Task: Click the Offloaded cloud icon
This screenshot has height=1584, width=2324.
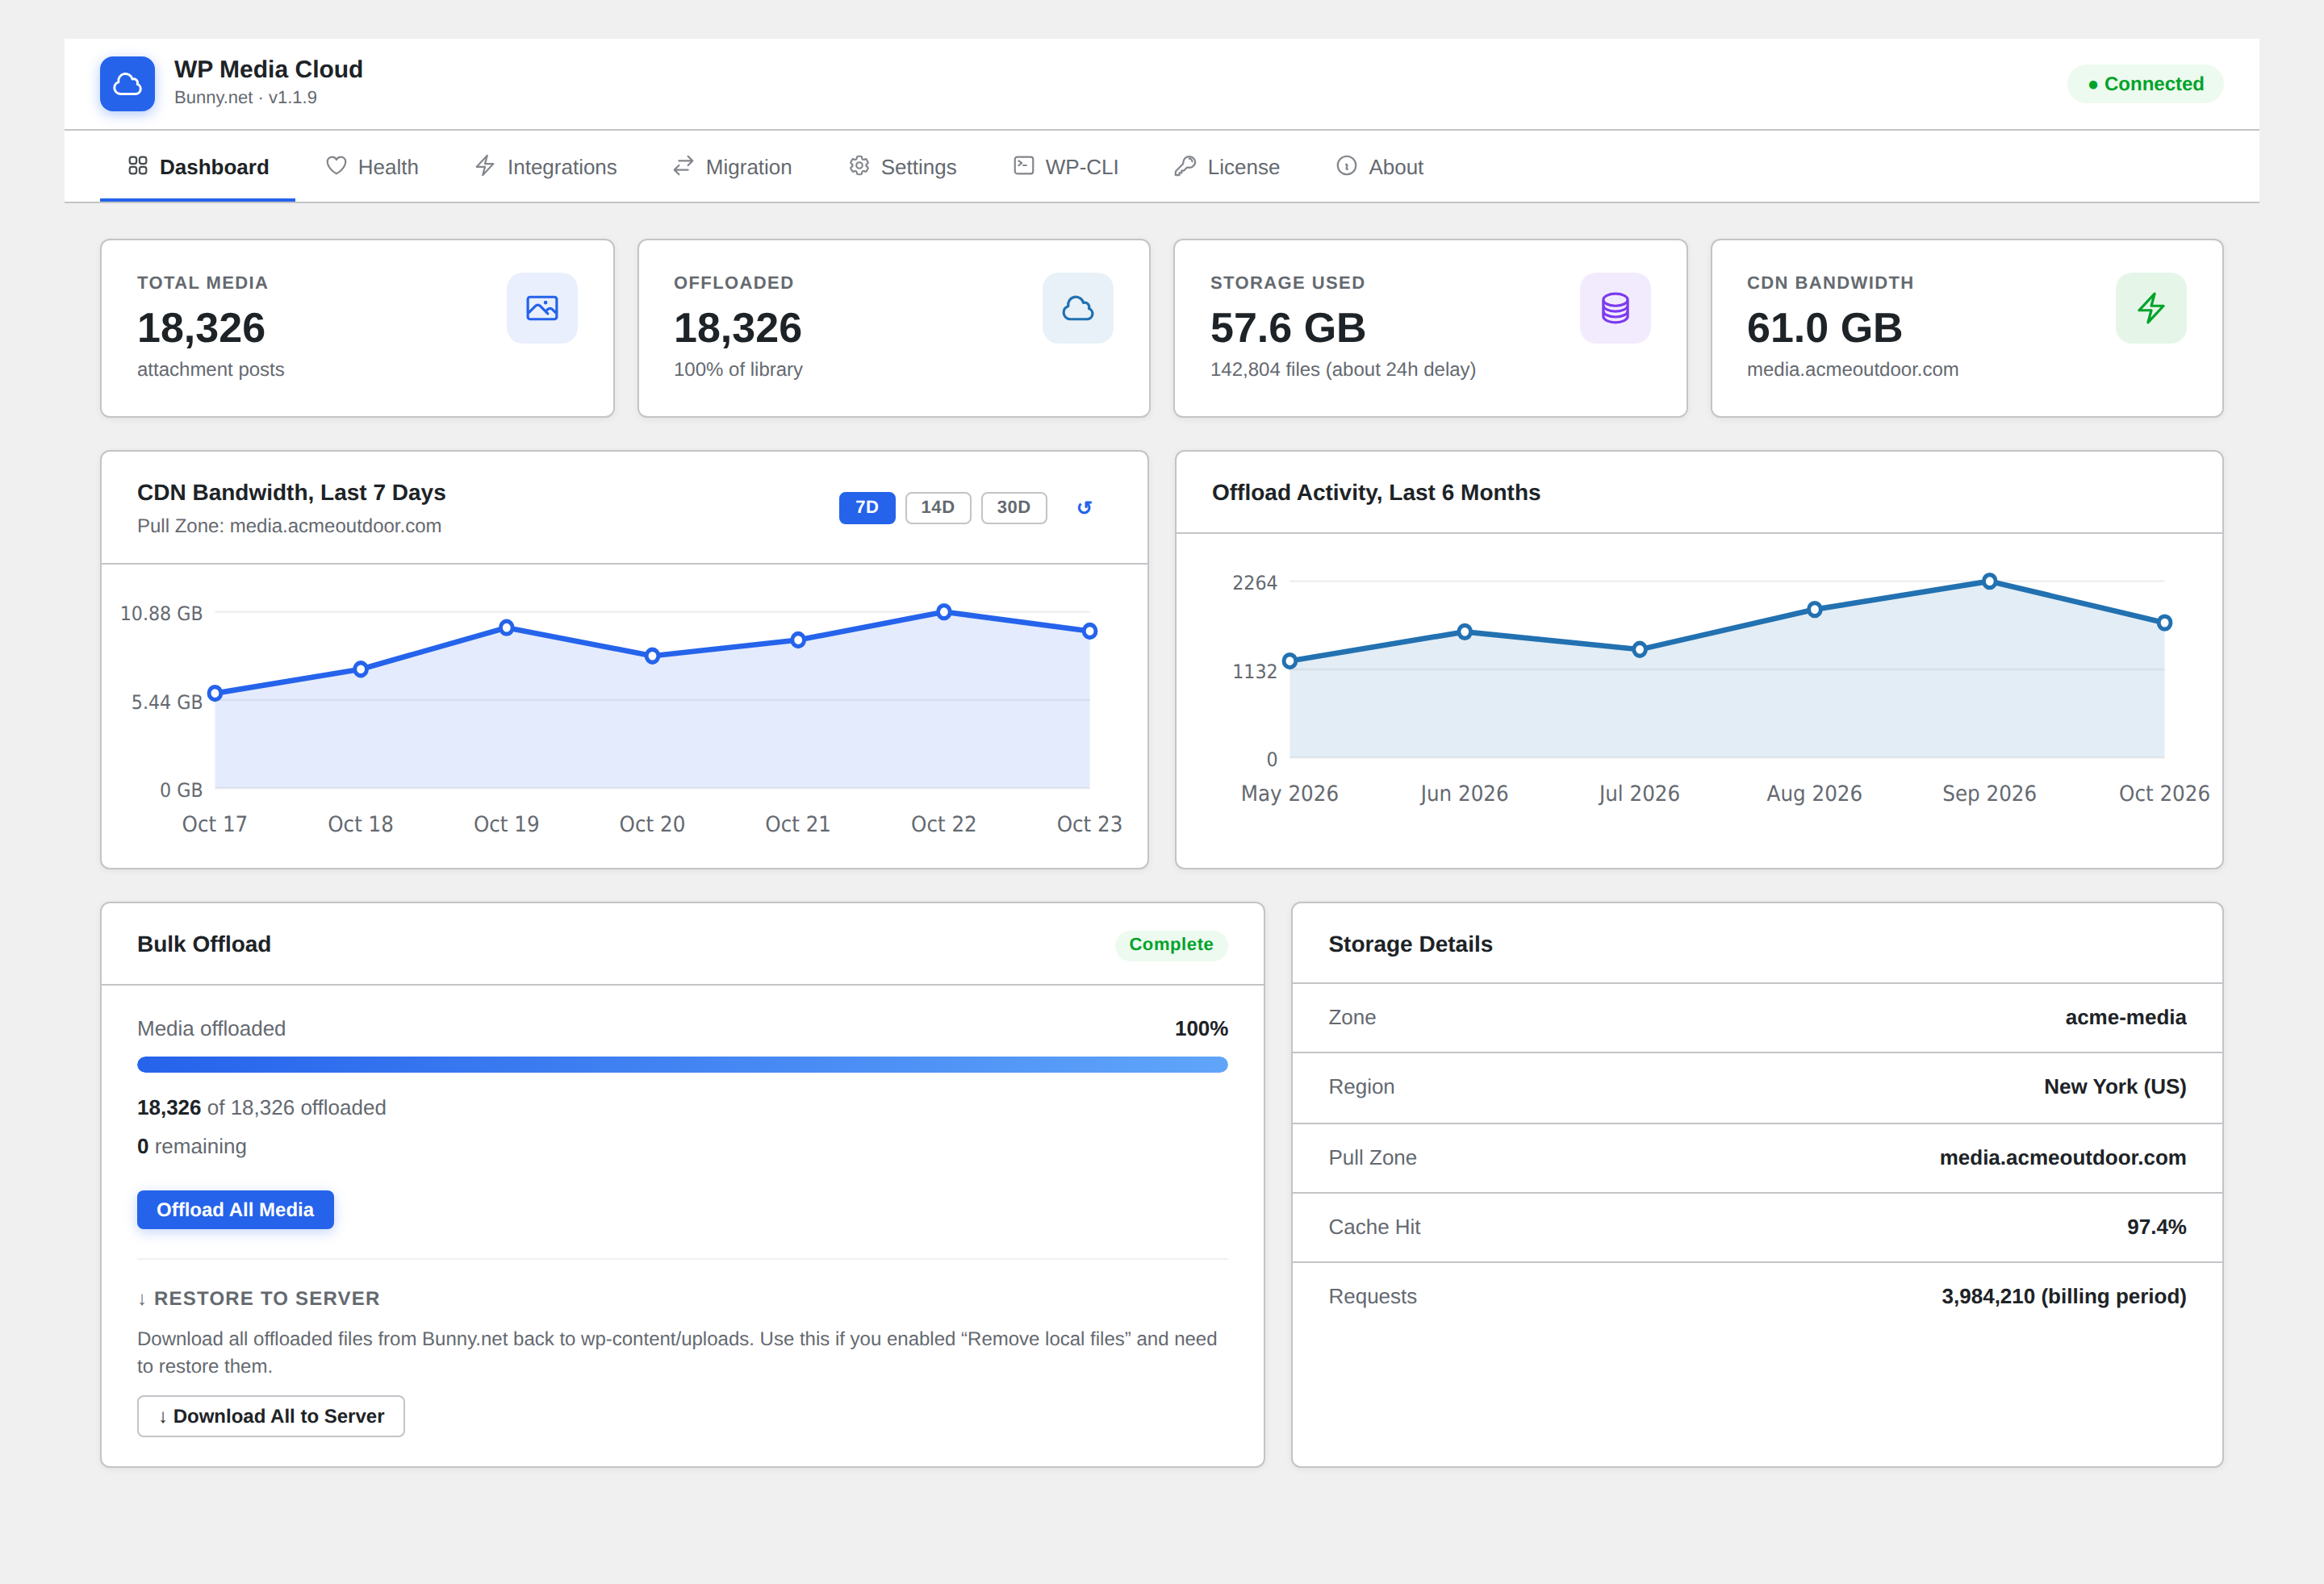Action: coord(1078,308)
